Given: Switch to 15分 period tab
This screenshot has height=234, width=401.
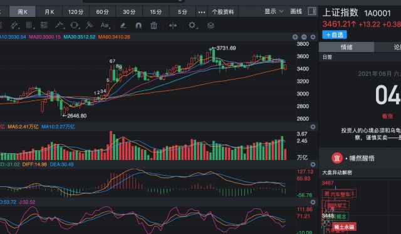Looking at the screenshot, I should coord(155,12).
